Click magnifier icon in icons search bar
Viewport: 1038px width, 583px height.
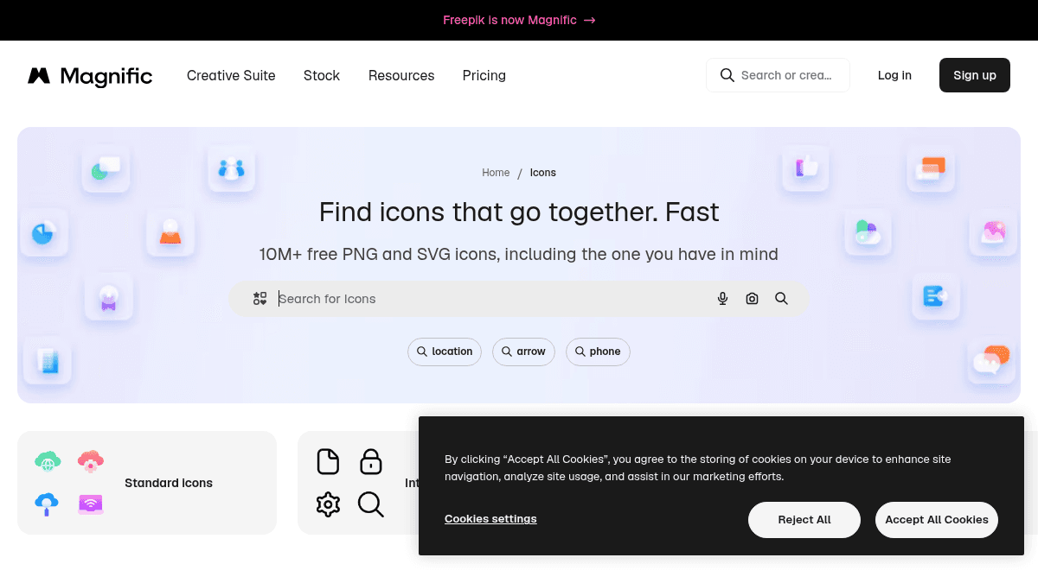pyautogui.click(x=782, y=299)
